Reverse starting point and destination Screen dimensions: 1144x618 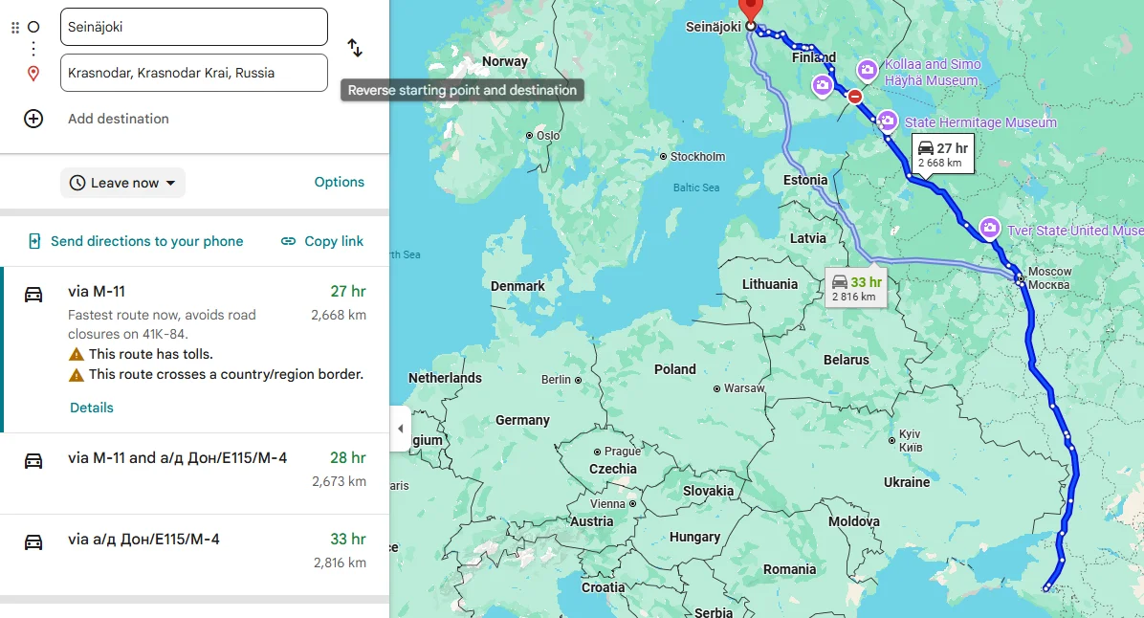354,46
